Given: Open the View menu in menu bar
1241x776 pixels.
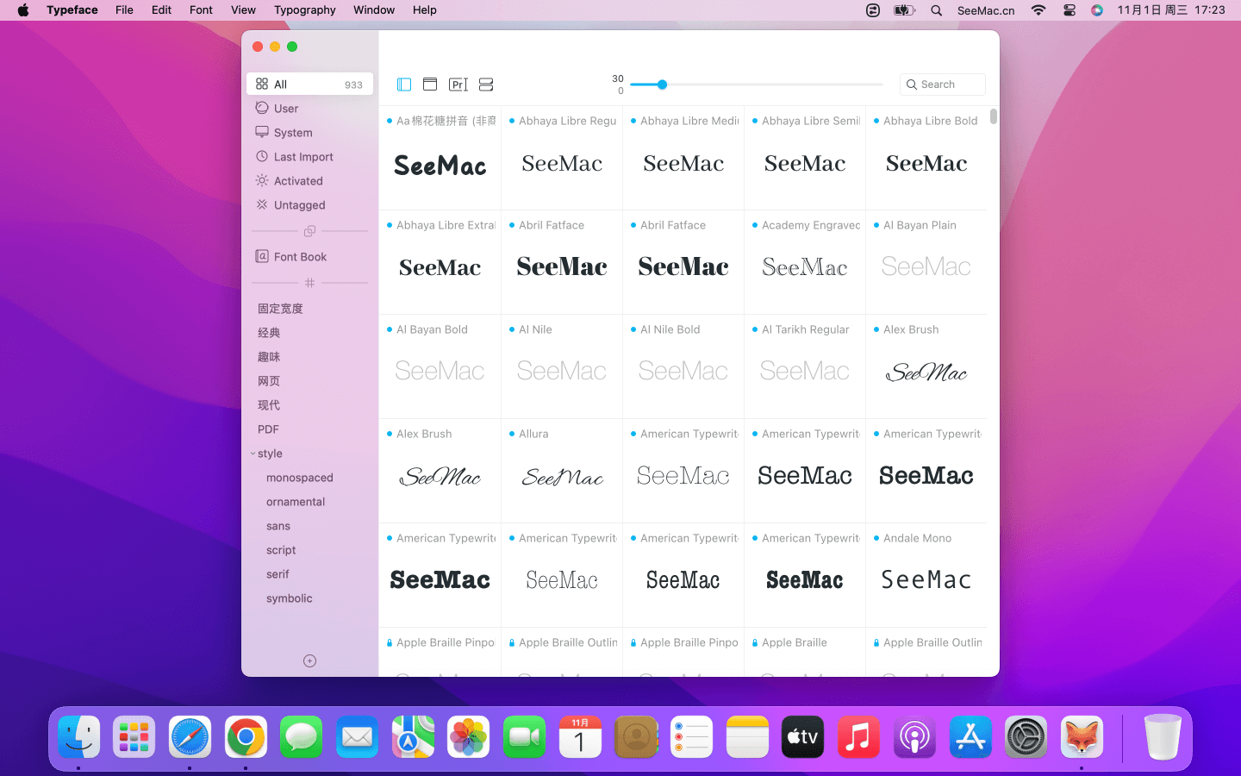Looking at the screenshot, I should (243, 10).
